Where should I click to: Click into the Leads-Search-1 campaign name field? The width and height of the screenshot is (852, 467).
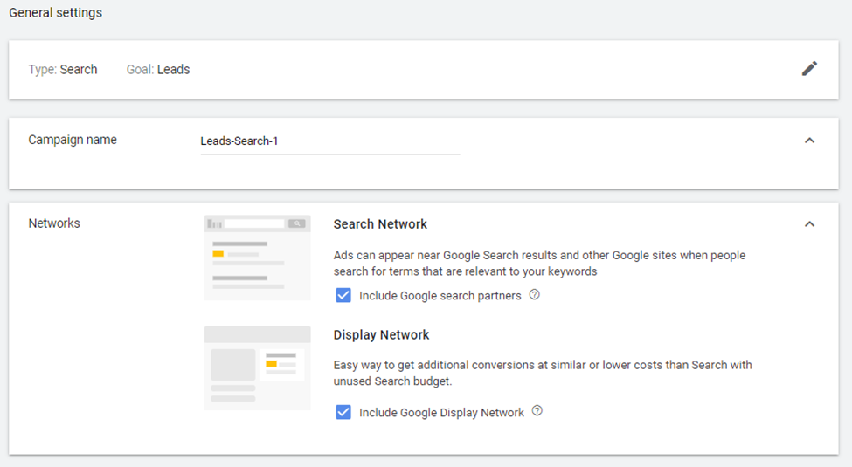[x=329, y=141]
